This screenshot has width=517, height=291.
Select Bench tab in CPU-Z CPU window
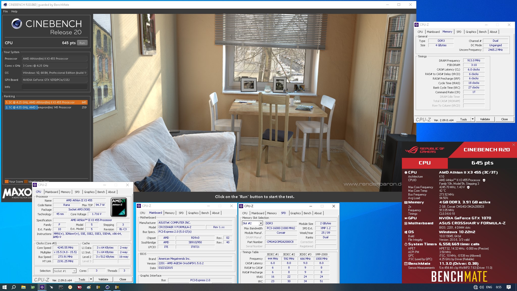point(101,192)
